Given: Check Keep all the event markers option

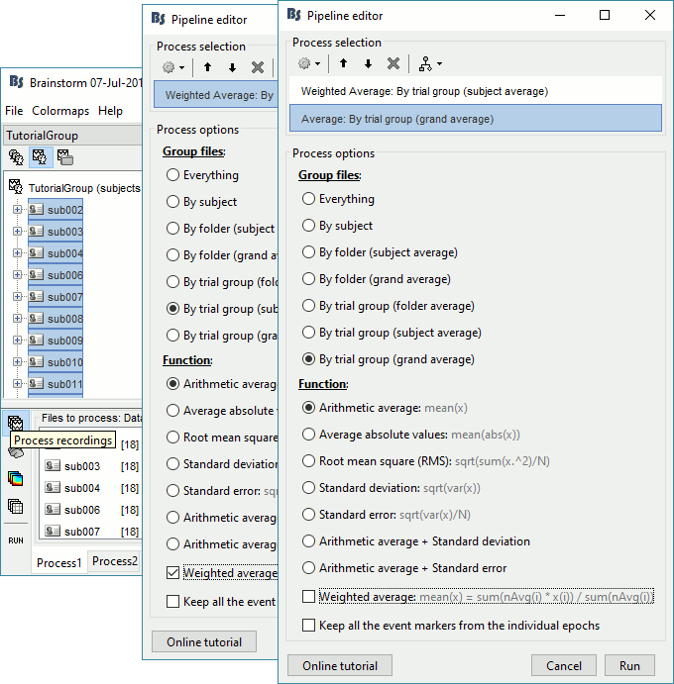Looking at the screenshot, I should coord(309,626).
